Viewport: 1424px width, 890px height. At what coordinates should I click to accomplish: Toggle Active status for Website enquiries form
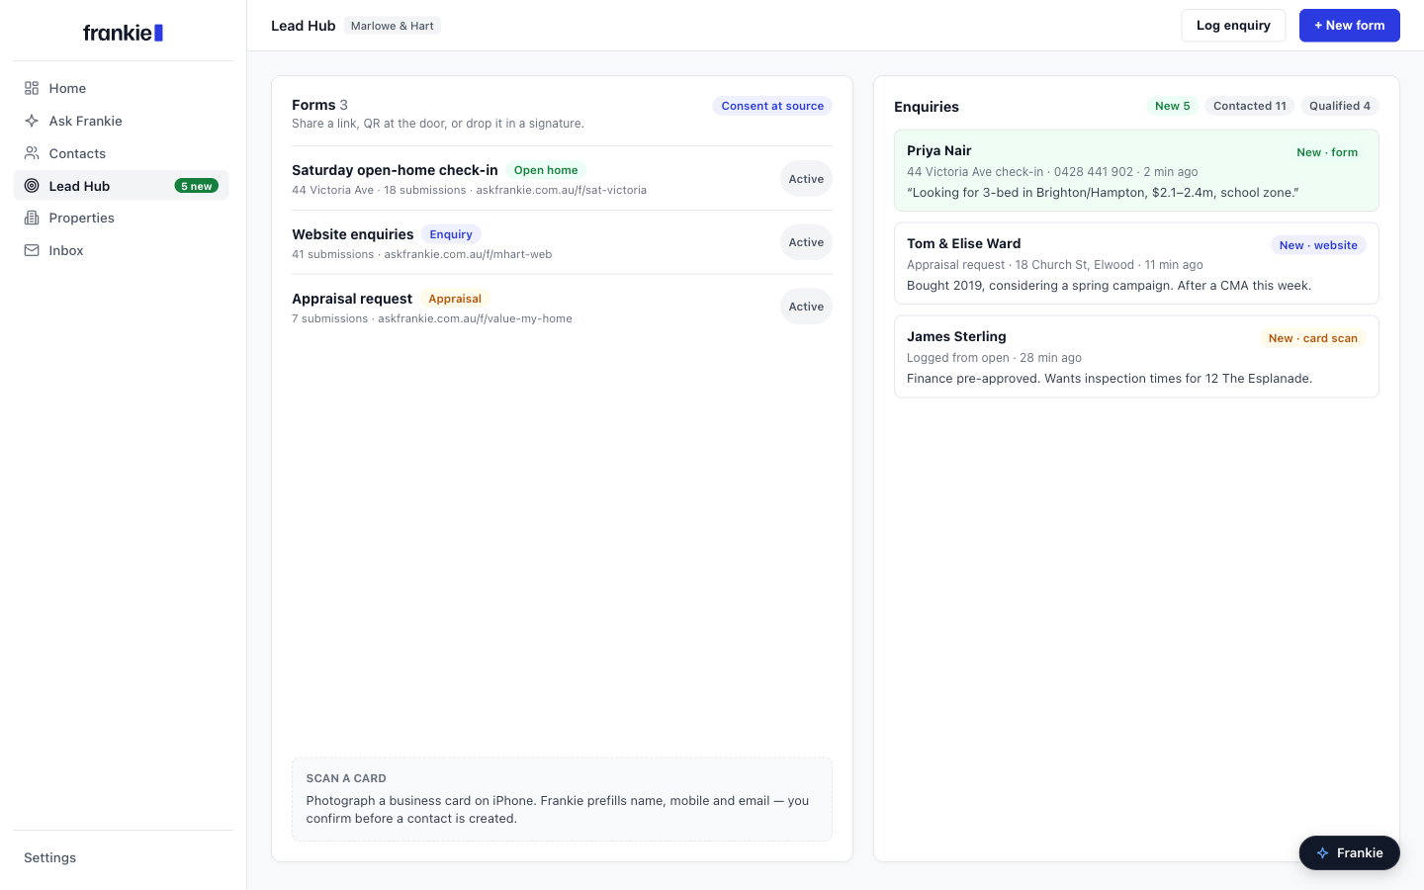806,242
